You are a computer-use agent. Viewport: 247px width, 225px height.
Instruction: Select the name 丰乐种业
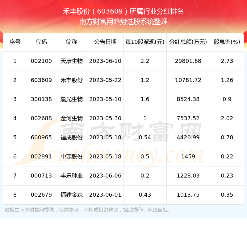tap(72, 176)
